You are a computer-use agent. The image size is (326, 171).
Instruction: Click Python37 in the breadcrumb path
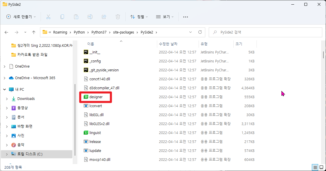click(99, 32)
